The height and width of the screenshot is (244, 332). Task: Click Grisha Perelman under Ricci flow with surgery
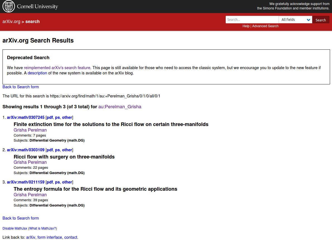[x=30, y=162]
